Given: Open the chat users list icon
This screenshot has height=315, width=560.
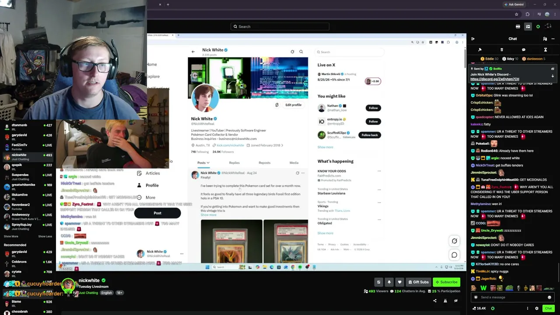Looking at the screenshot, I should [x=545, y=39].
